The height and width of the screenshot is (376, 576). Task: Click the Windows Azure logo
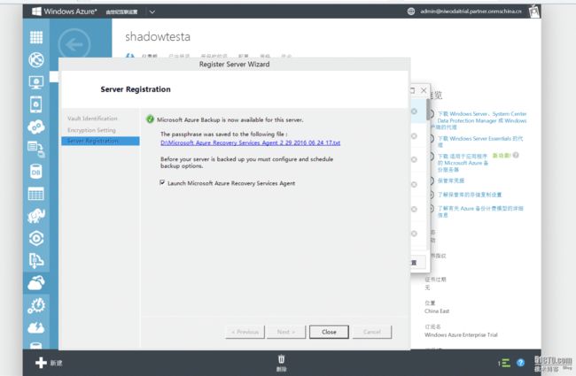[x=65, y=12]
